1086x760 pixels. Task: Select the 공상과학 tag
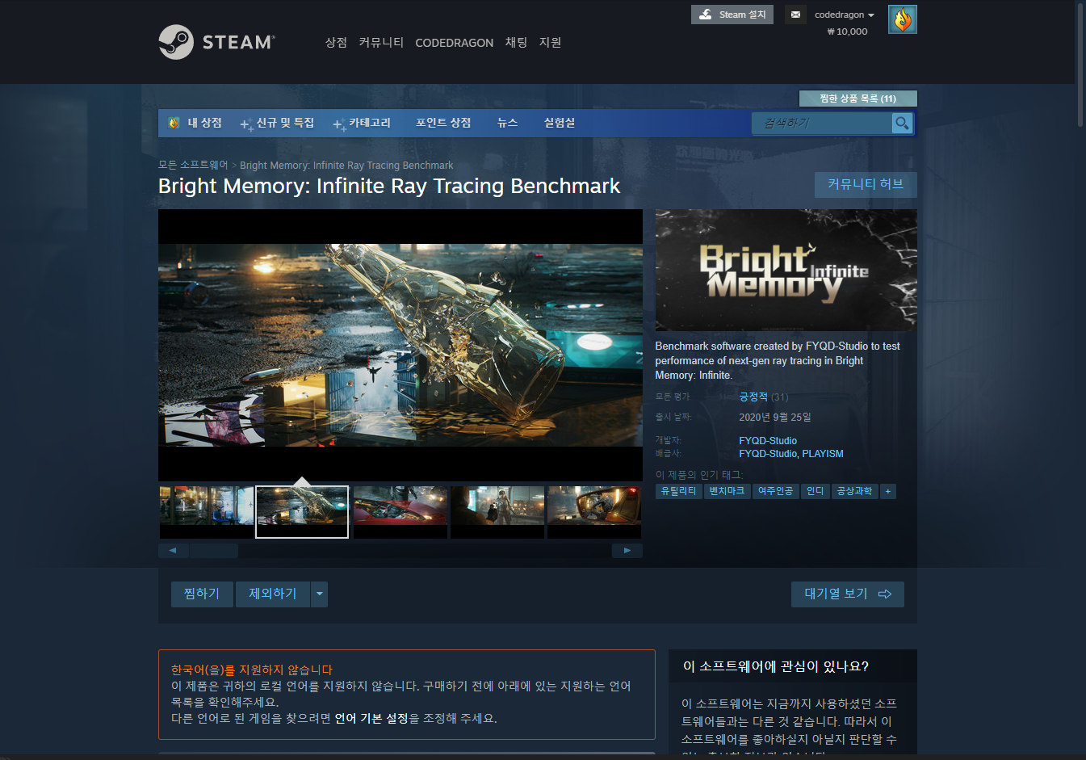coord(854,491)
